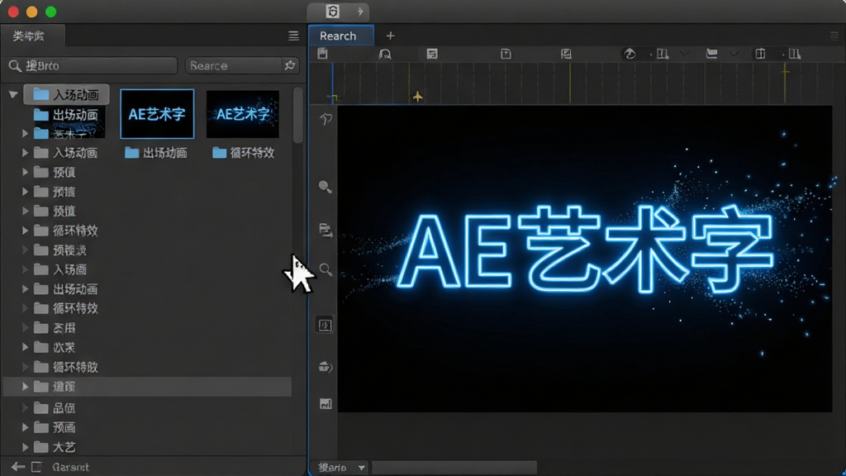
Task: Click the round gauge icon in toolbar
Action: [x=630, y=54]
